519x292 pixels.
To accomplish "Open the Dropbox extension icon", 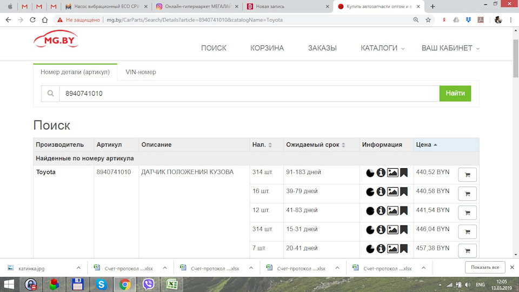I will [468, 20].
